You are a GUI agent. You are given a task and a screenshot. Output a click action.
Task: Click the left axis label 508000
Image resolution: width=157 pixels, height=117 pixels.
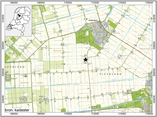click(3, 45)
